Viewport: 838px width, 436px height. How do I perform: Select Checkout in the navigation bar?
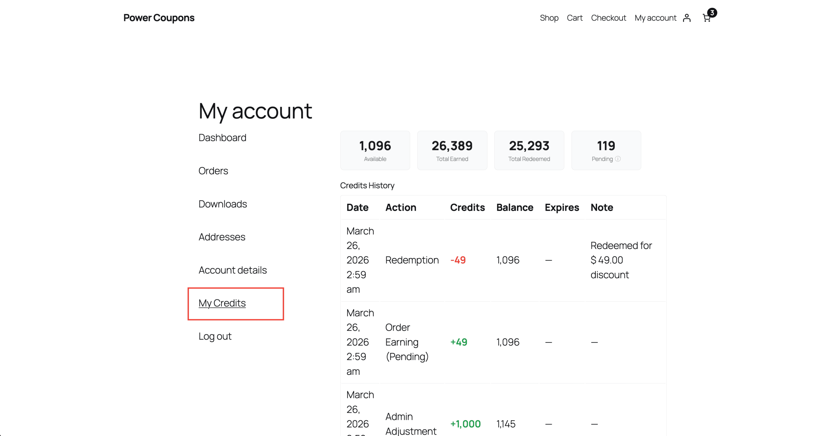pyautogui.click(x=609, y=18)
